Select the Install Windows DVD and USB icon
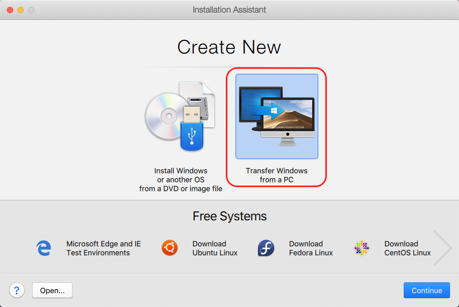Viewport: 459px width, 307px height. 181,116
